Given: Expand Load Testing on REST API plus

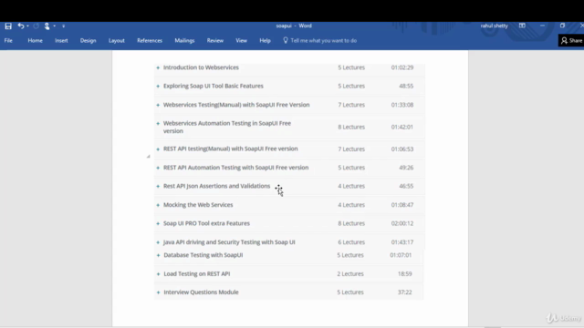Looking at the screenshot, I should click(158, 274).
